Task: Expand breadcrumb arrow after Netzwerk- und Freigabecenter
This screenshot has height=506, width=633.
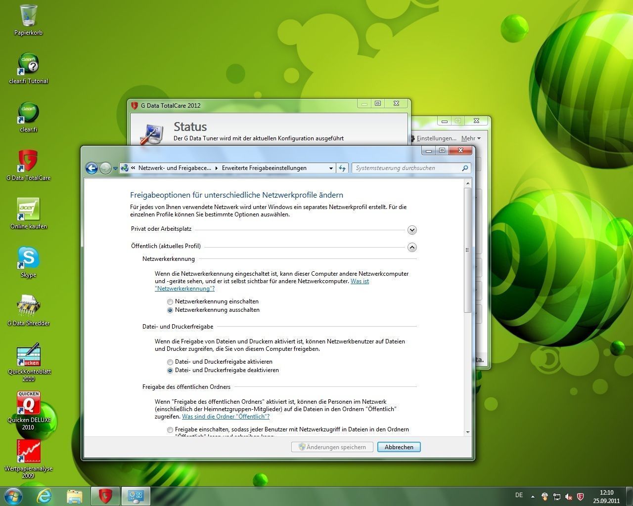Action: tap(216, 168)
